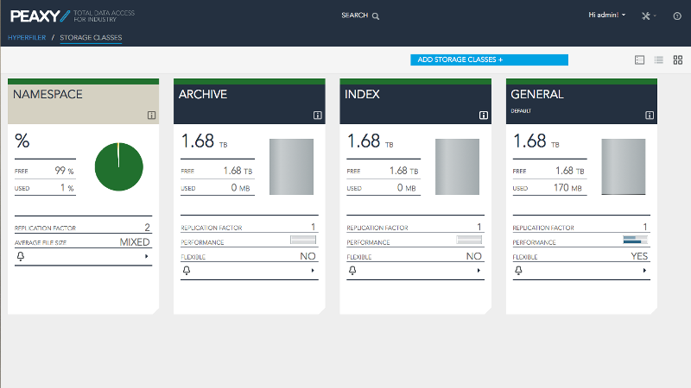The height and width of the screenshot is (388, 691).
Task: Click the ADD STORAGE CLASSES + button
Action: [x=489, y=59]
